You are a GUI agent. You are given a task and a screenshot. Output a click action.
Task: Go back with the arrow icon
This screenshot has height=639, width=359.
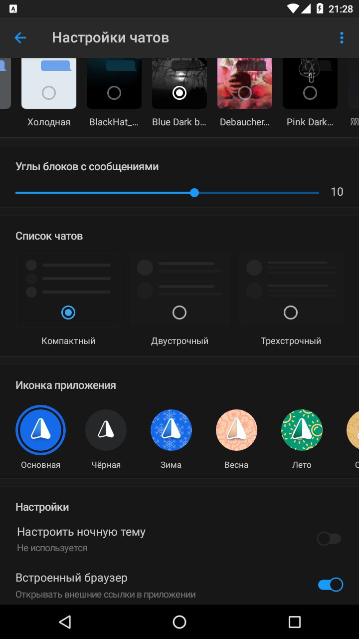tap(20, 38)
